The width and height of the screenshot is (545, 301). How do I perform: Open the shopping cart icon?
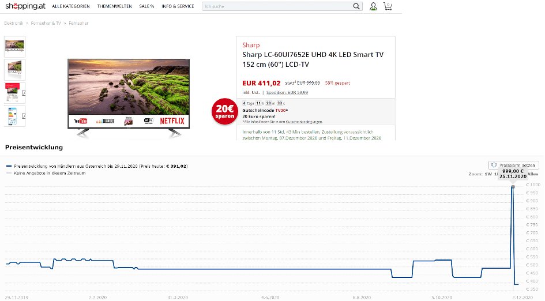pyautogui.click(x=388, y=6)
